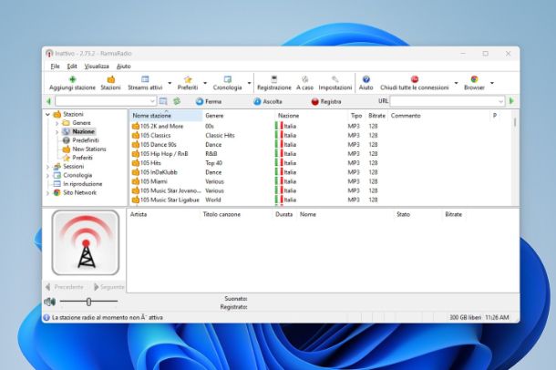Viewport: 556px width, 370px height.
Task: Click the info icon in the status bar
Action: tap(46, 317)
